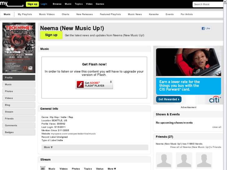The width and height of the screenshot is (227, 170).
Task: Click the Facebook Like button
Action: click(x=206, y=28)
